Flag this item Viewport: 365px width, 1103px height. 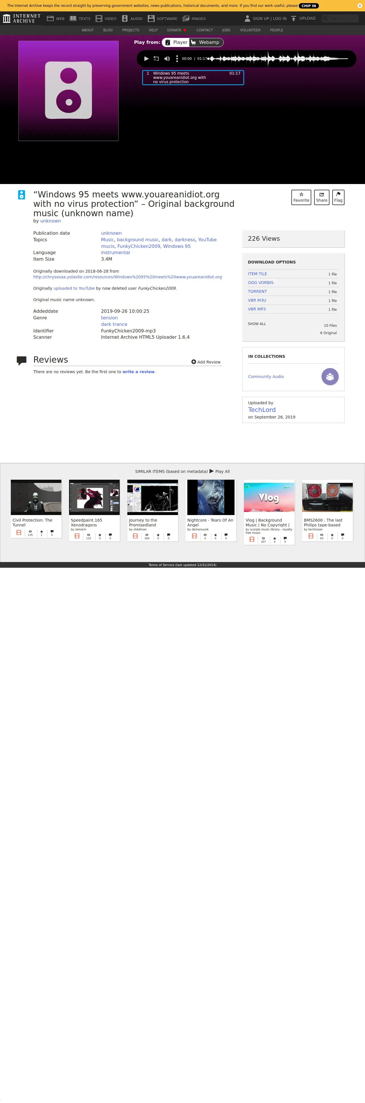click(338, 197)
